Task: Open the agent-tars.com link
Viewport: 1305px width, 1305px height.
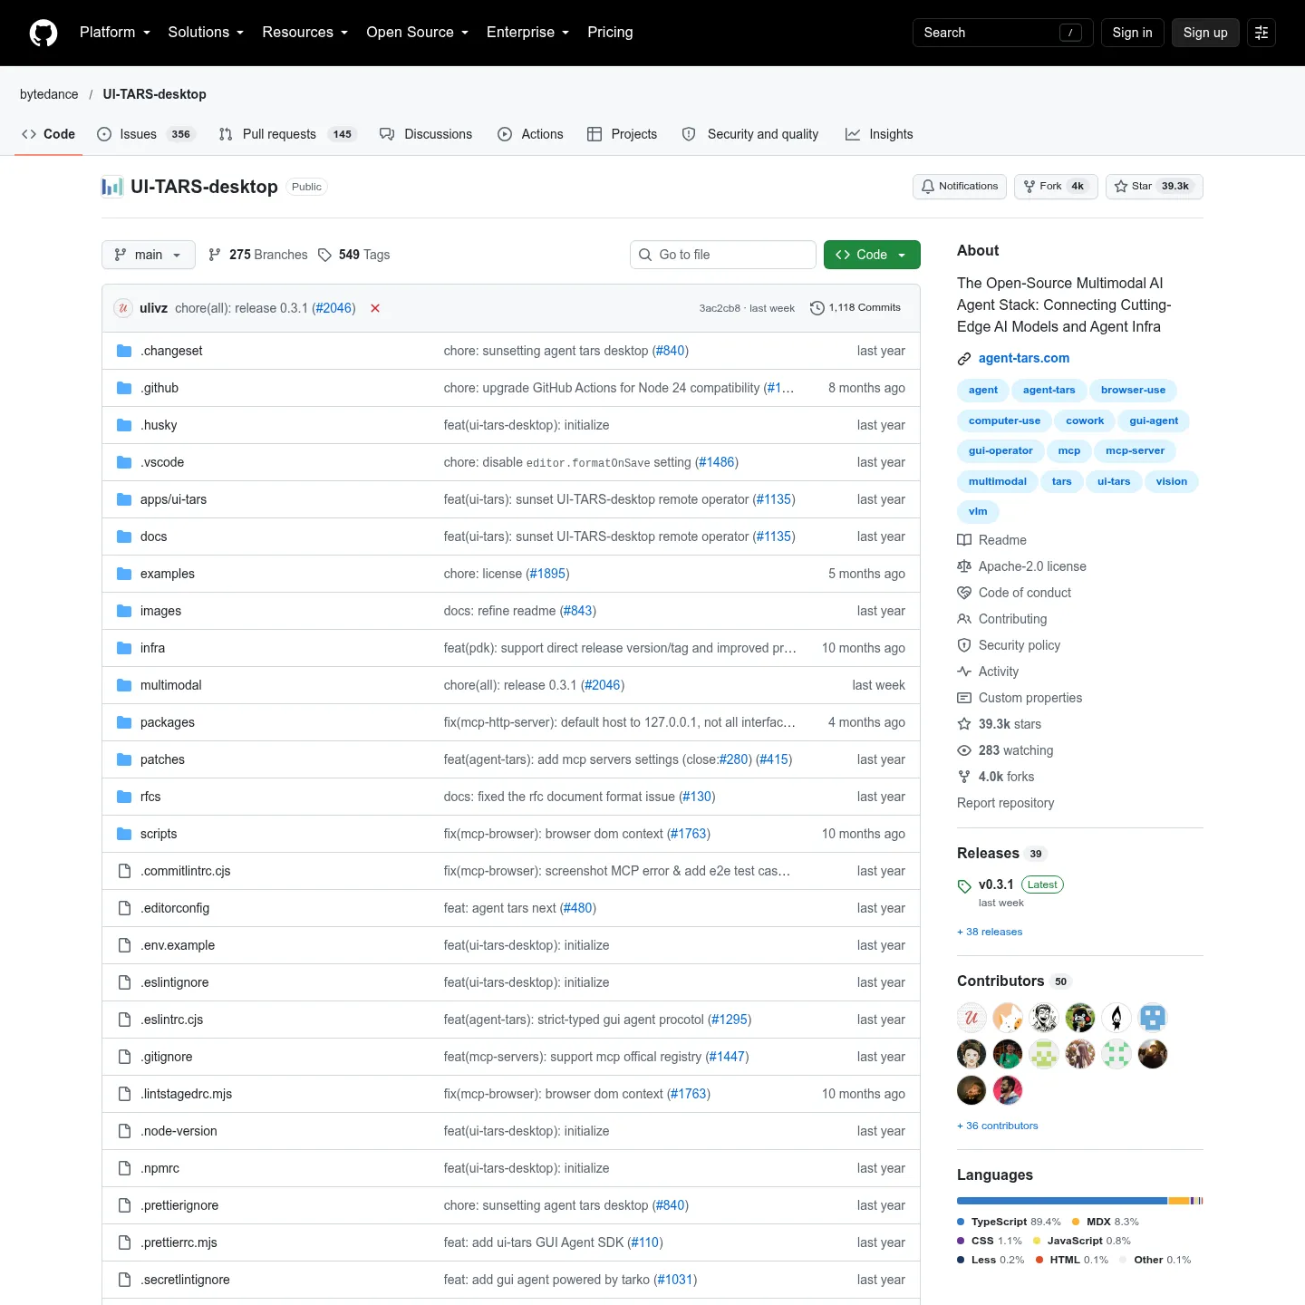Action: pos(1024,359)
